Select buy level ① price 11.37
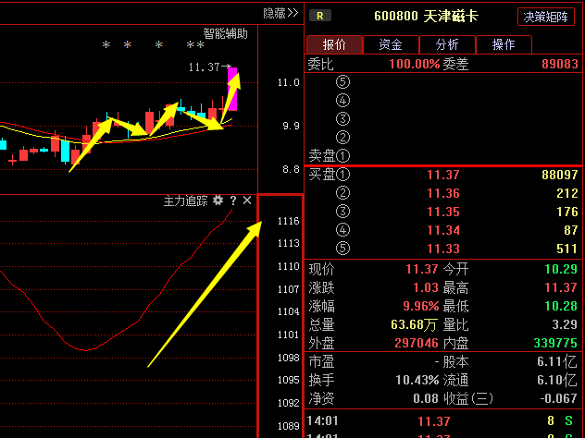 click(442, 175)
